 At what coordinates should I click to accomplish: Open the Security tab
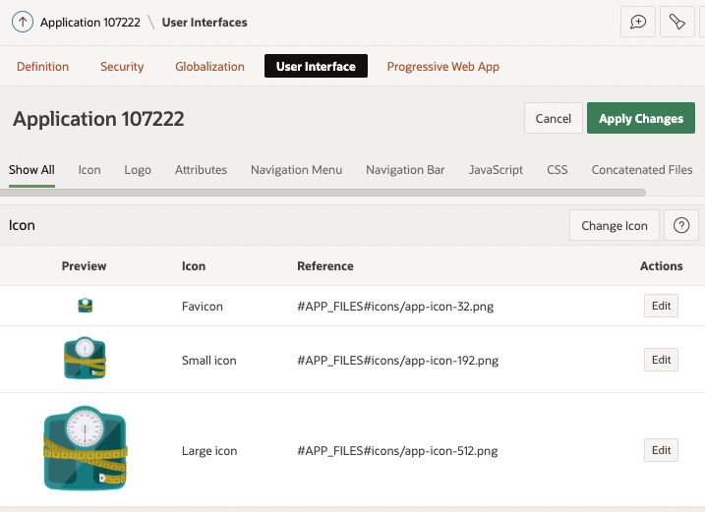[x=122, y=67]
